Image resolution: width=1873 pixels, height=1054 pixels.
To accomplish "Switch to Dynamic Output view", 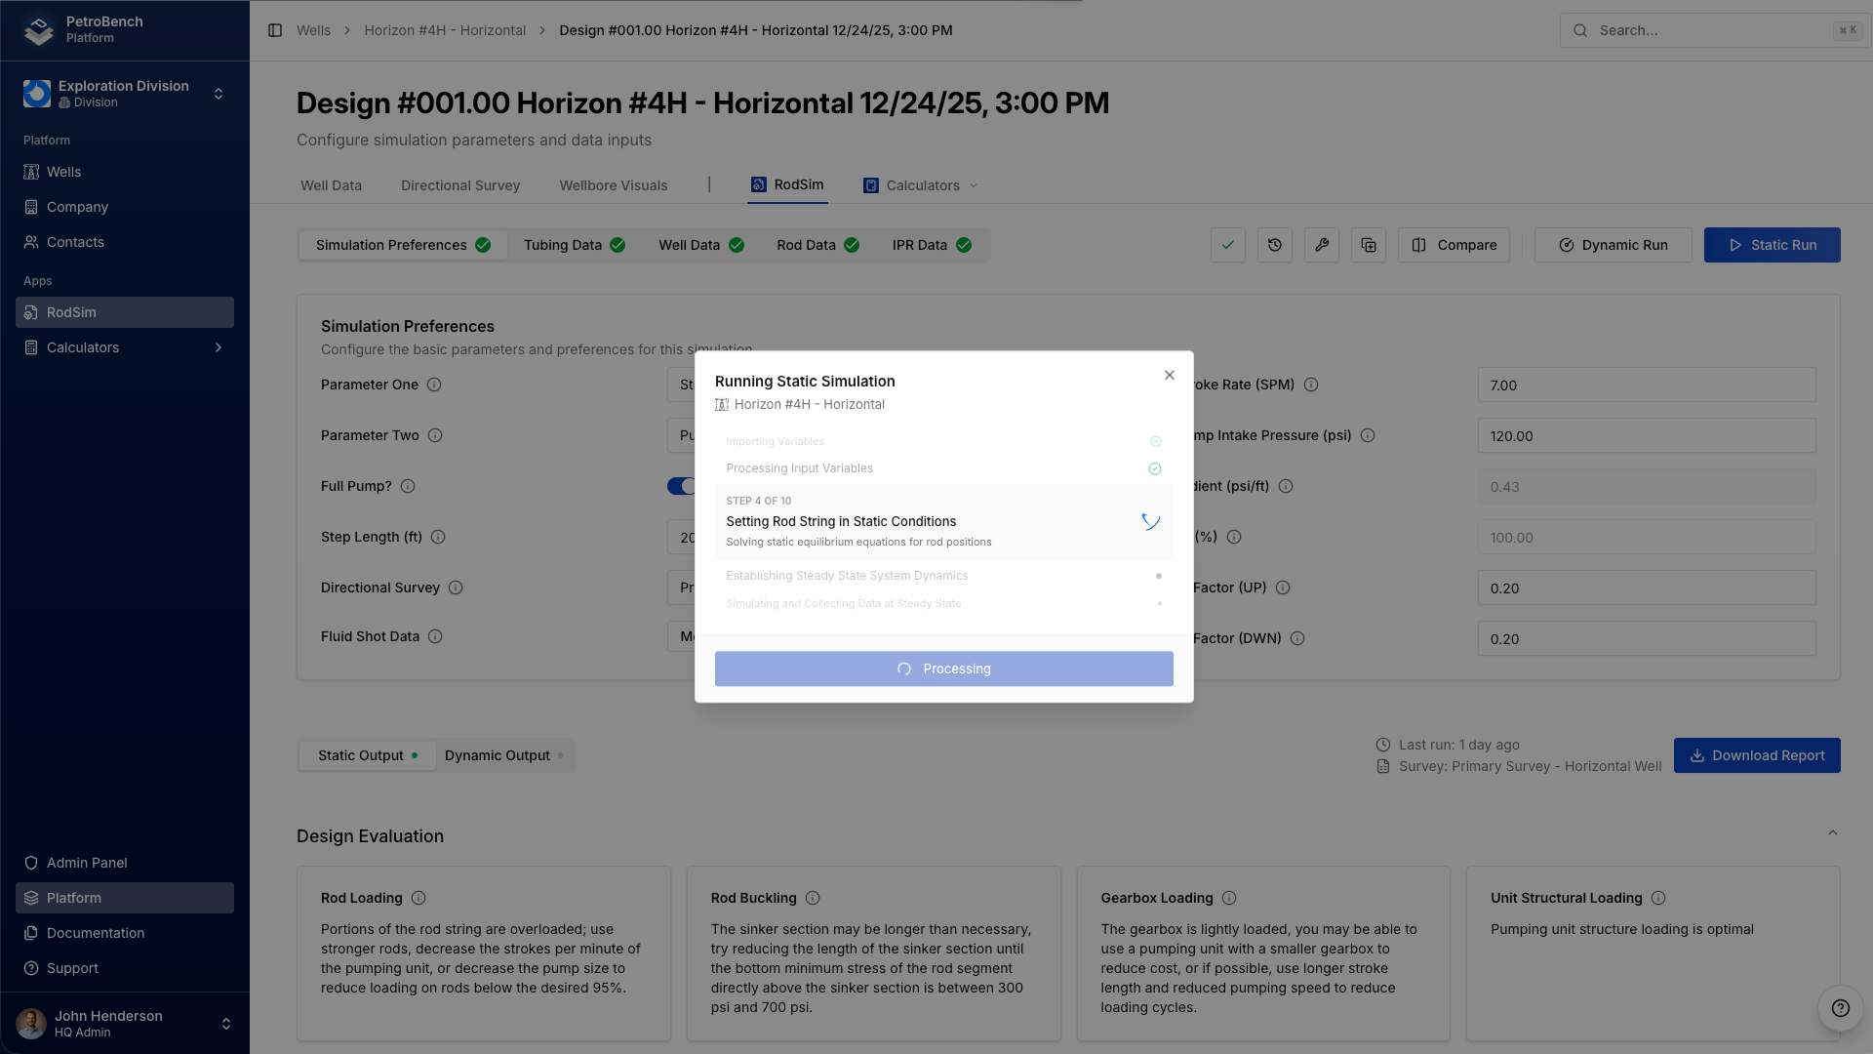I will tap(503, 755).
